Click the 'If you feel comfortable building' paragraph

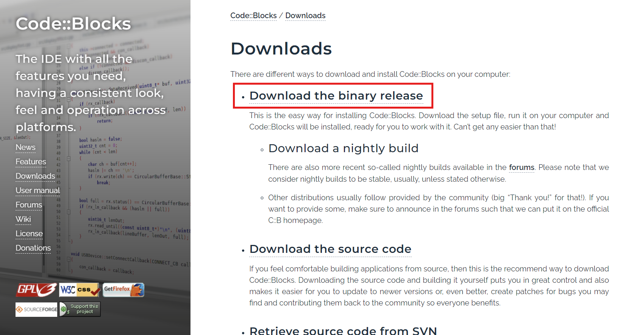[x=429, y=286]
